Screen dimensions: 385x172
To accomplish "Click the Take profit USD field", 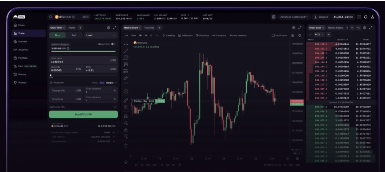I will (66, 90).
